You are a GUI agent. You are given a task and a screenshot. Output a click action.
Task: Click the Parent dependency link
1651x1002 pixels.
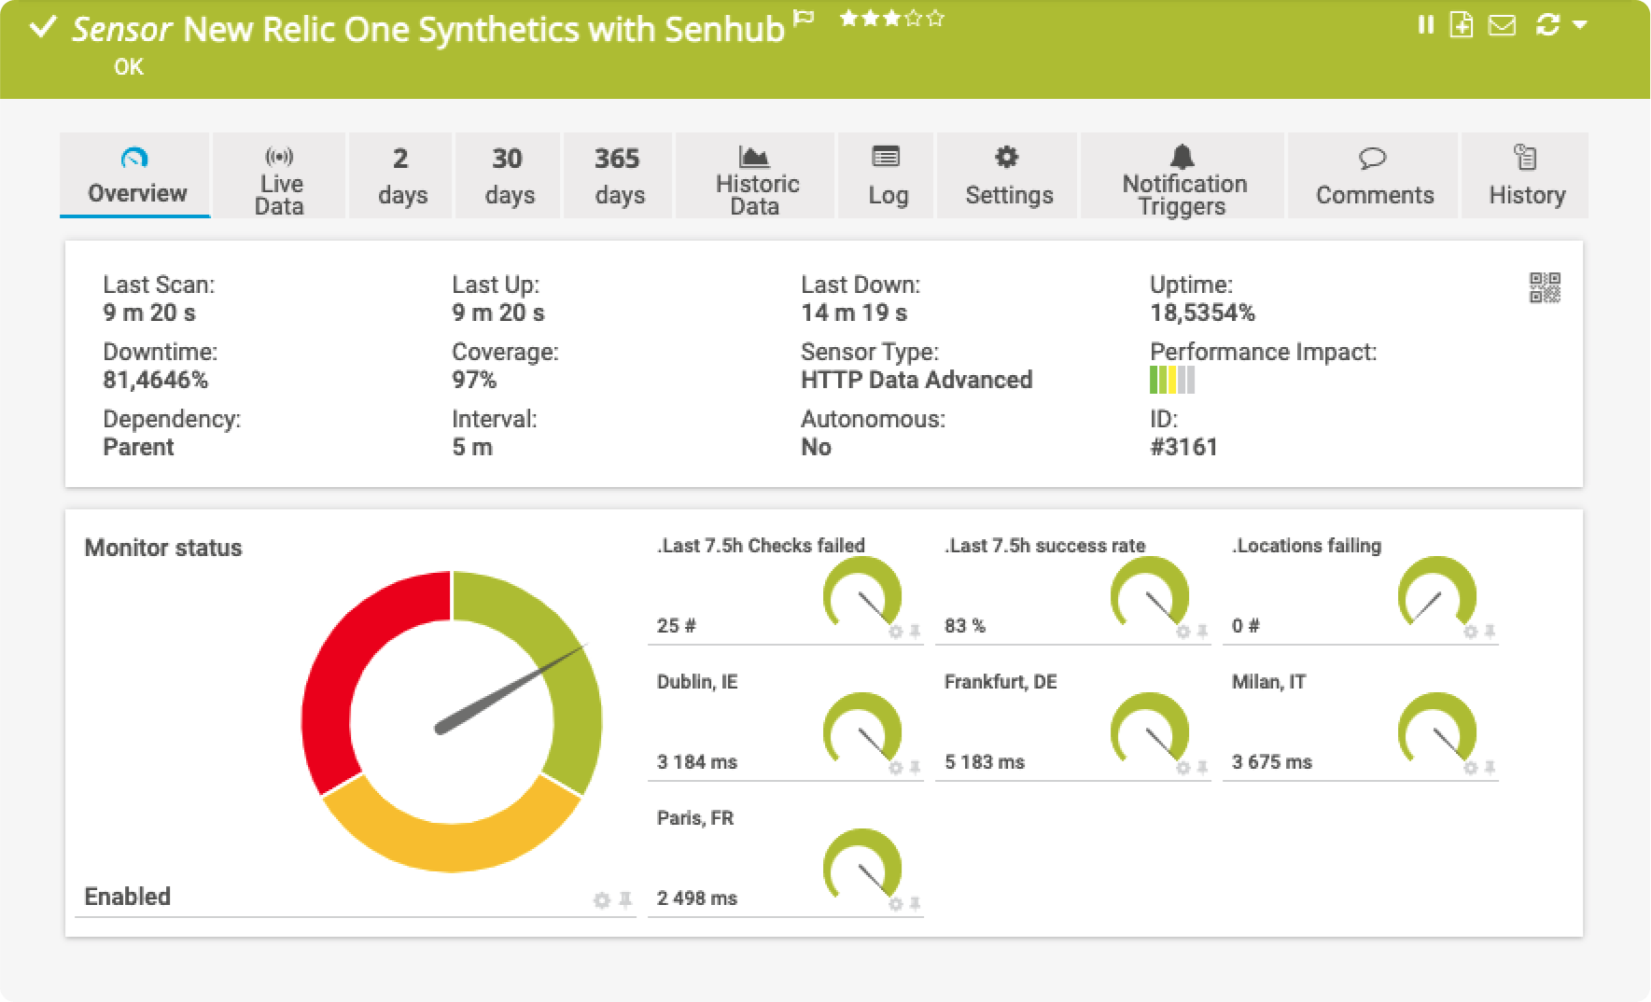pos(138,447)
